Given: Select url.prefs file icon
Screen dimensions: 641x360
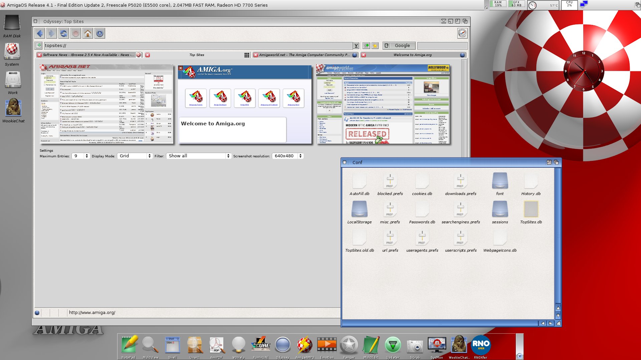Looking at the screenshot, I should 390,241.
